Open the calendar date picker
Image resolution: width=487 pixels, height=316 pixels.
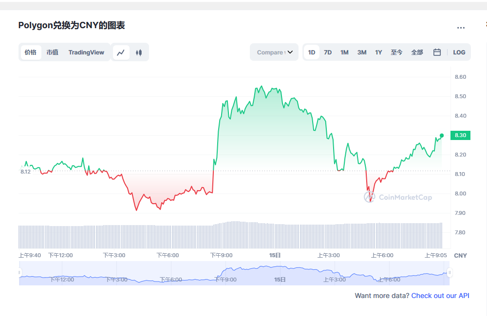tap(437, 53)
